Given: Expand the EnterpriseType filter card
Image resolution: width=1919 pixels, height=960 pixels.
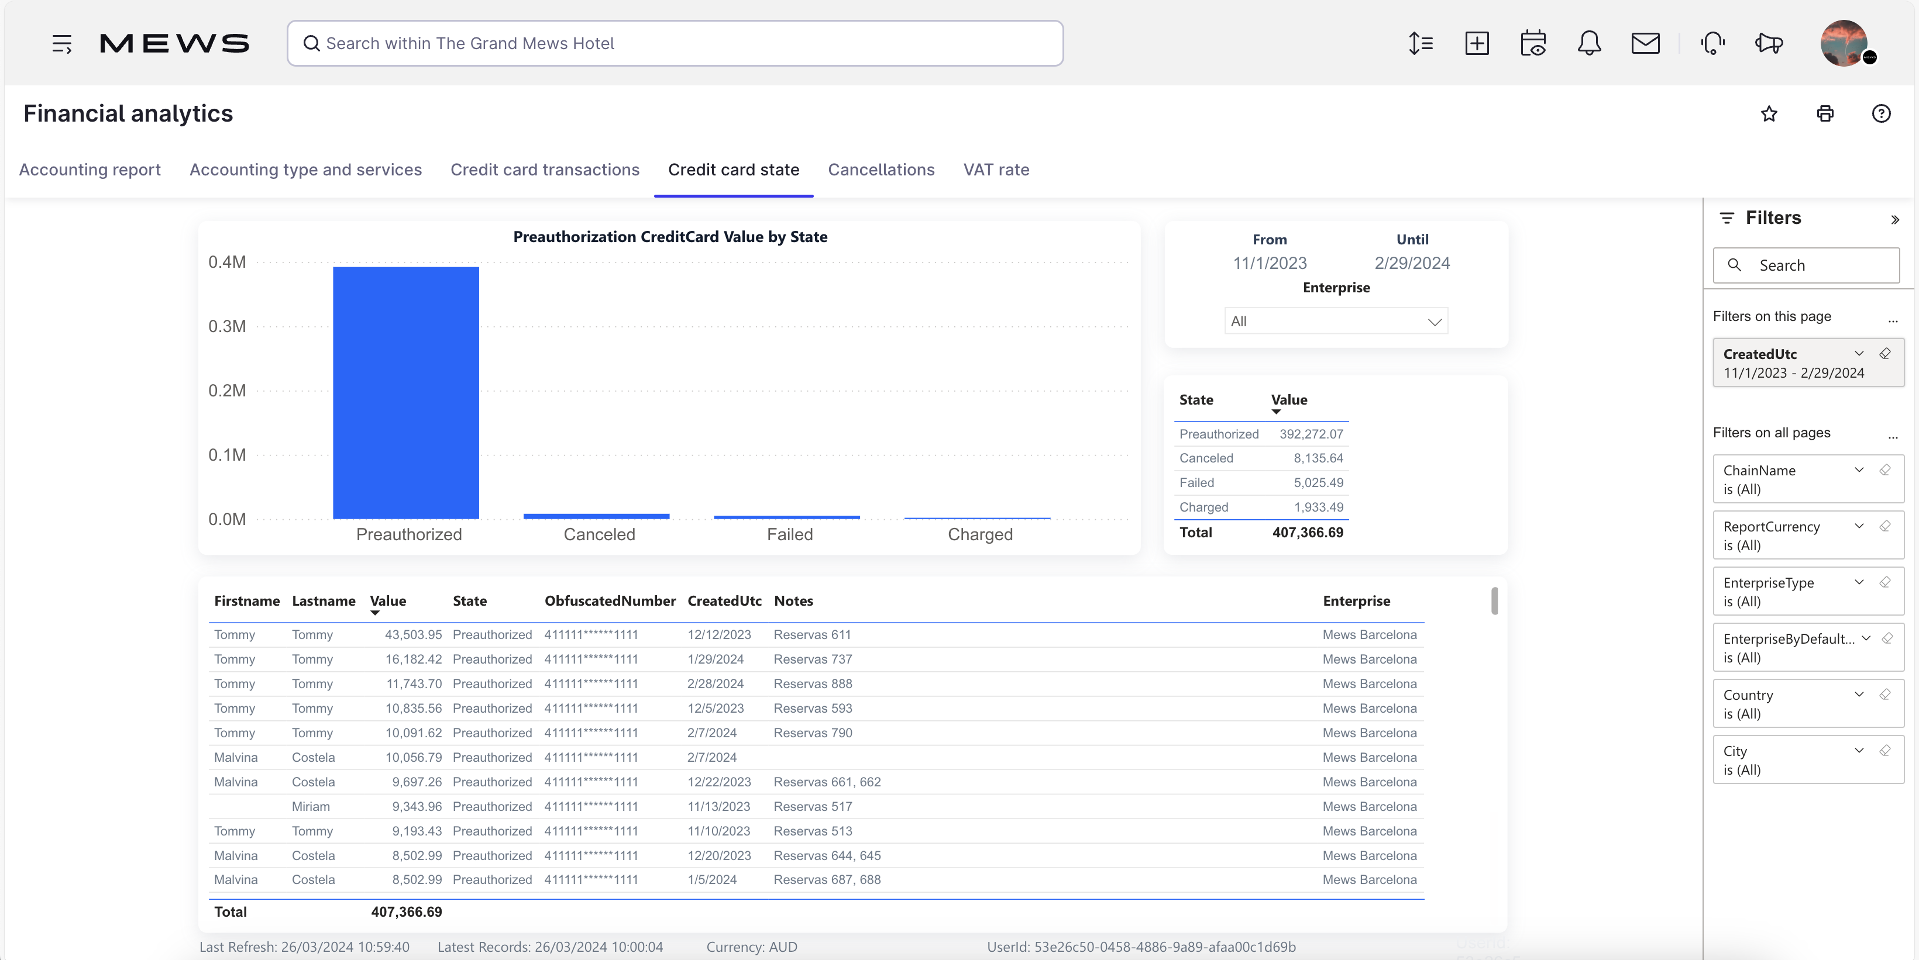Looking at the screenshot, I should (1859, 582).
